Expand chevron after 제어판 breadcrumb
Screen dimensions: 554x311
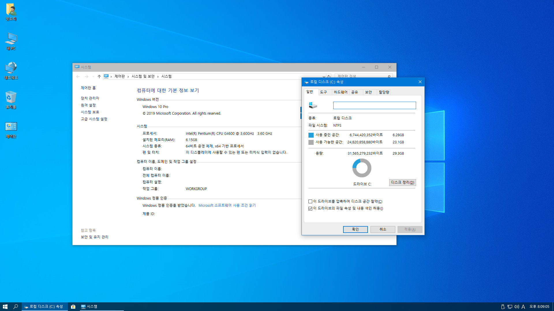coord(128,77)
